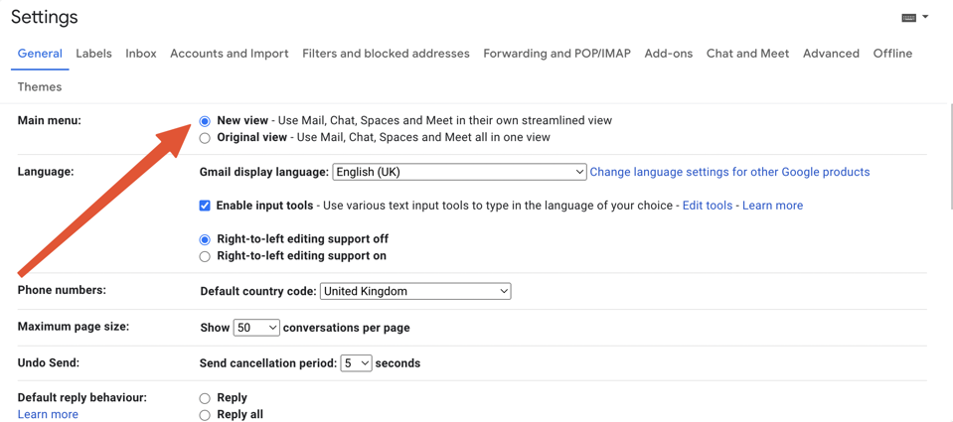Viewport: 953px width, 422px height.
Task: Select the New view radio button
Action: pyautogui.click(x=205, y=121)
